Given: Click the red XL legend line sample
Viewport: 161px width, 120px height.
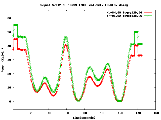Looking at the screenshot, I should pyautogui.click(x=148, y=12).
